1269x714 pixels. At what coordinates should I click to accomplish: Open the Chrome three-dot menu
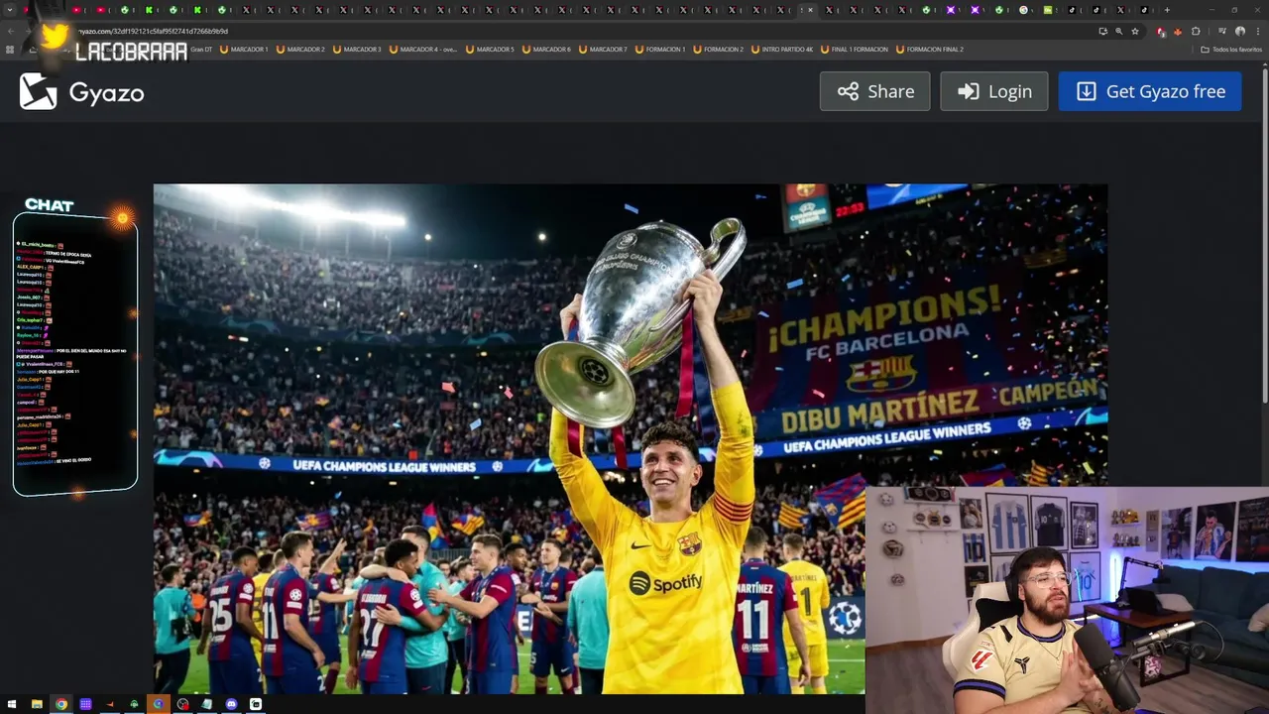tap(1258, 31)
